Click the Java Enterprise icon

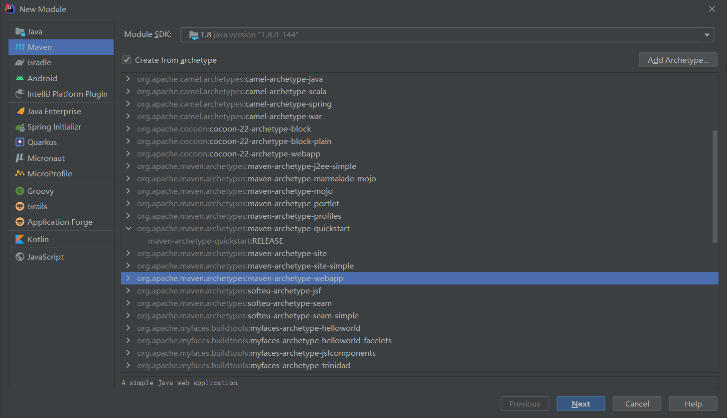coord(20,111)
